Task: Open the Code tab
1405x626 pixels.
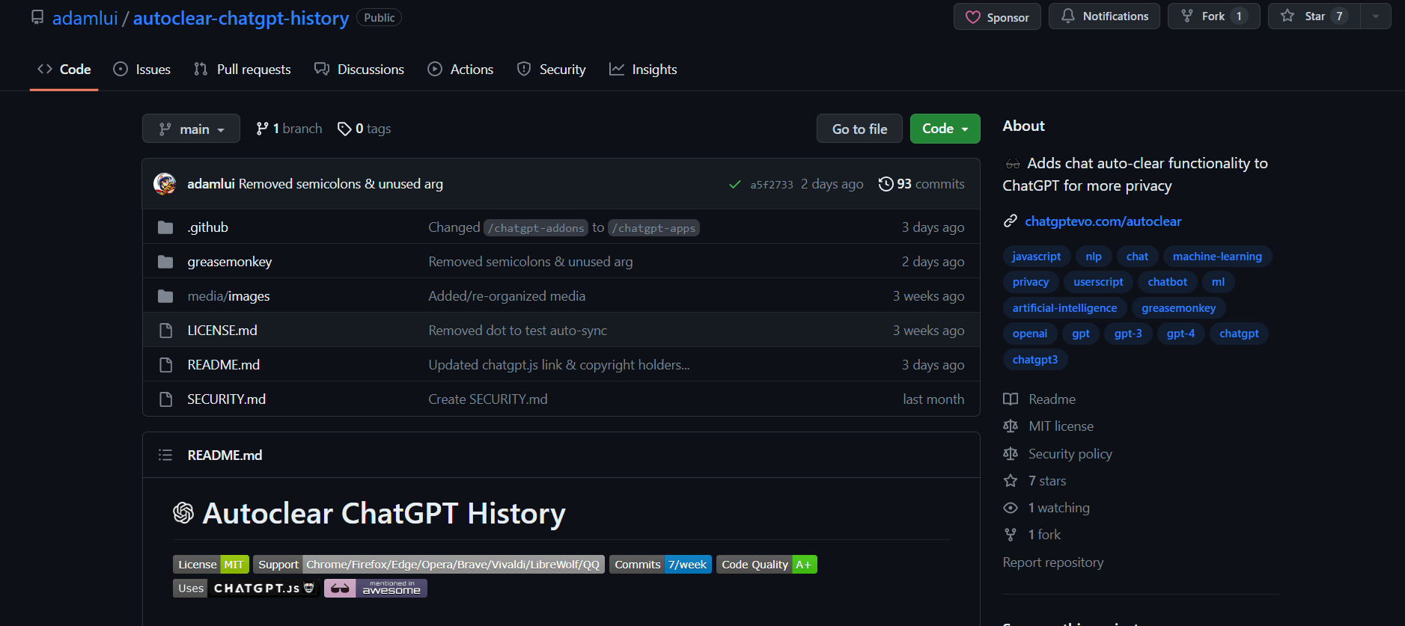Action: tap(64, 70)
